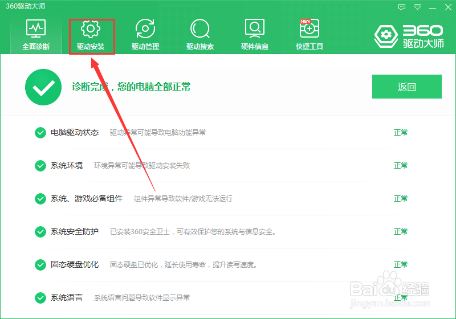Click the checkmark icon beside 系统安全防护

pos(40,232)
